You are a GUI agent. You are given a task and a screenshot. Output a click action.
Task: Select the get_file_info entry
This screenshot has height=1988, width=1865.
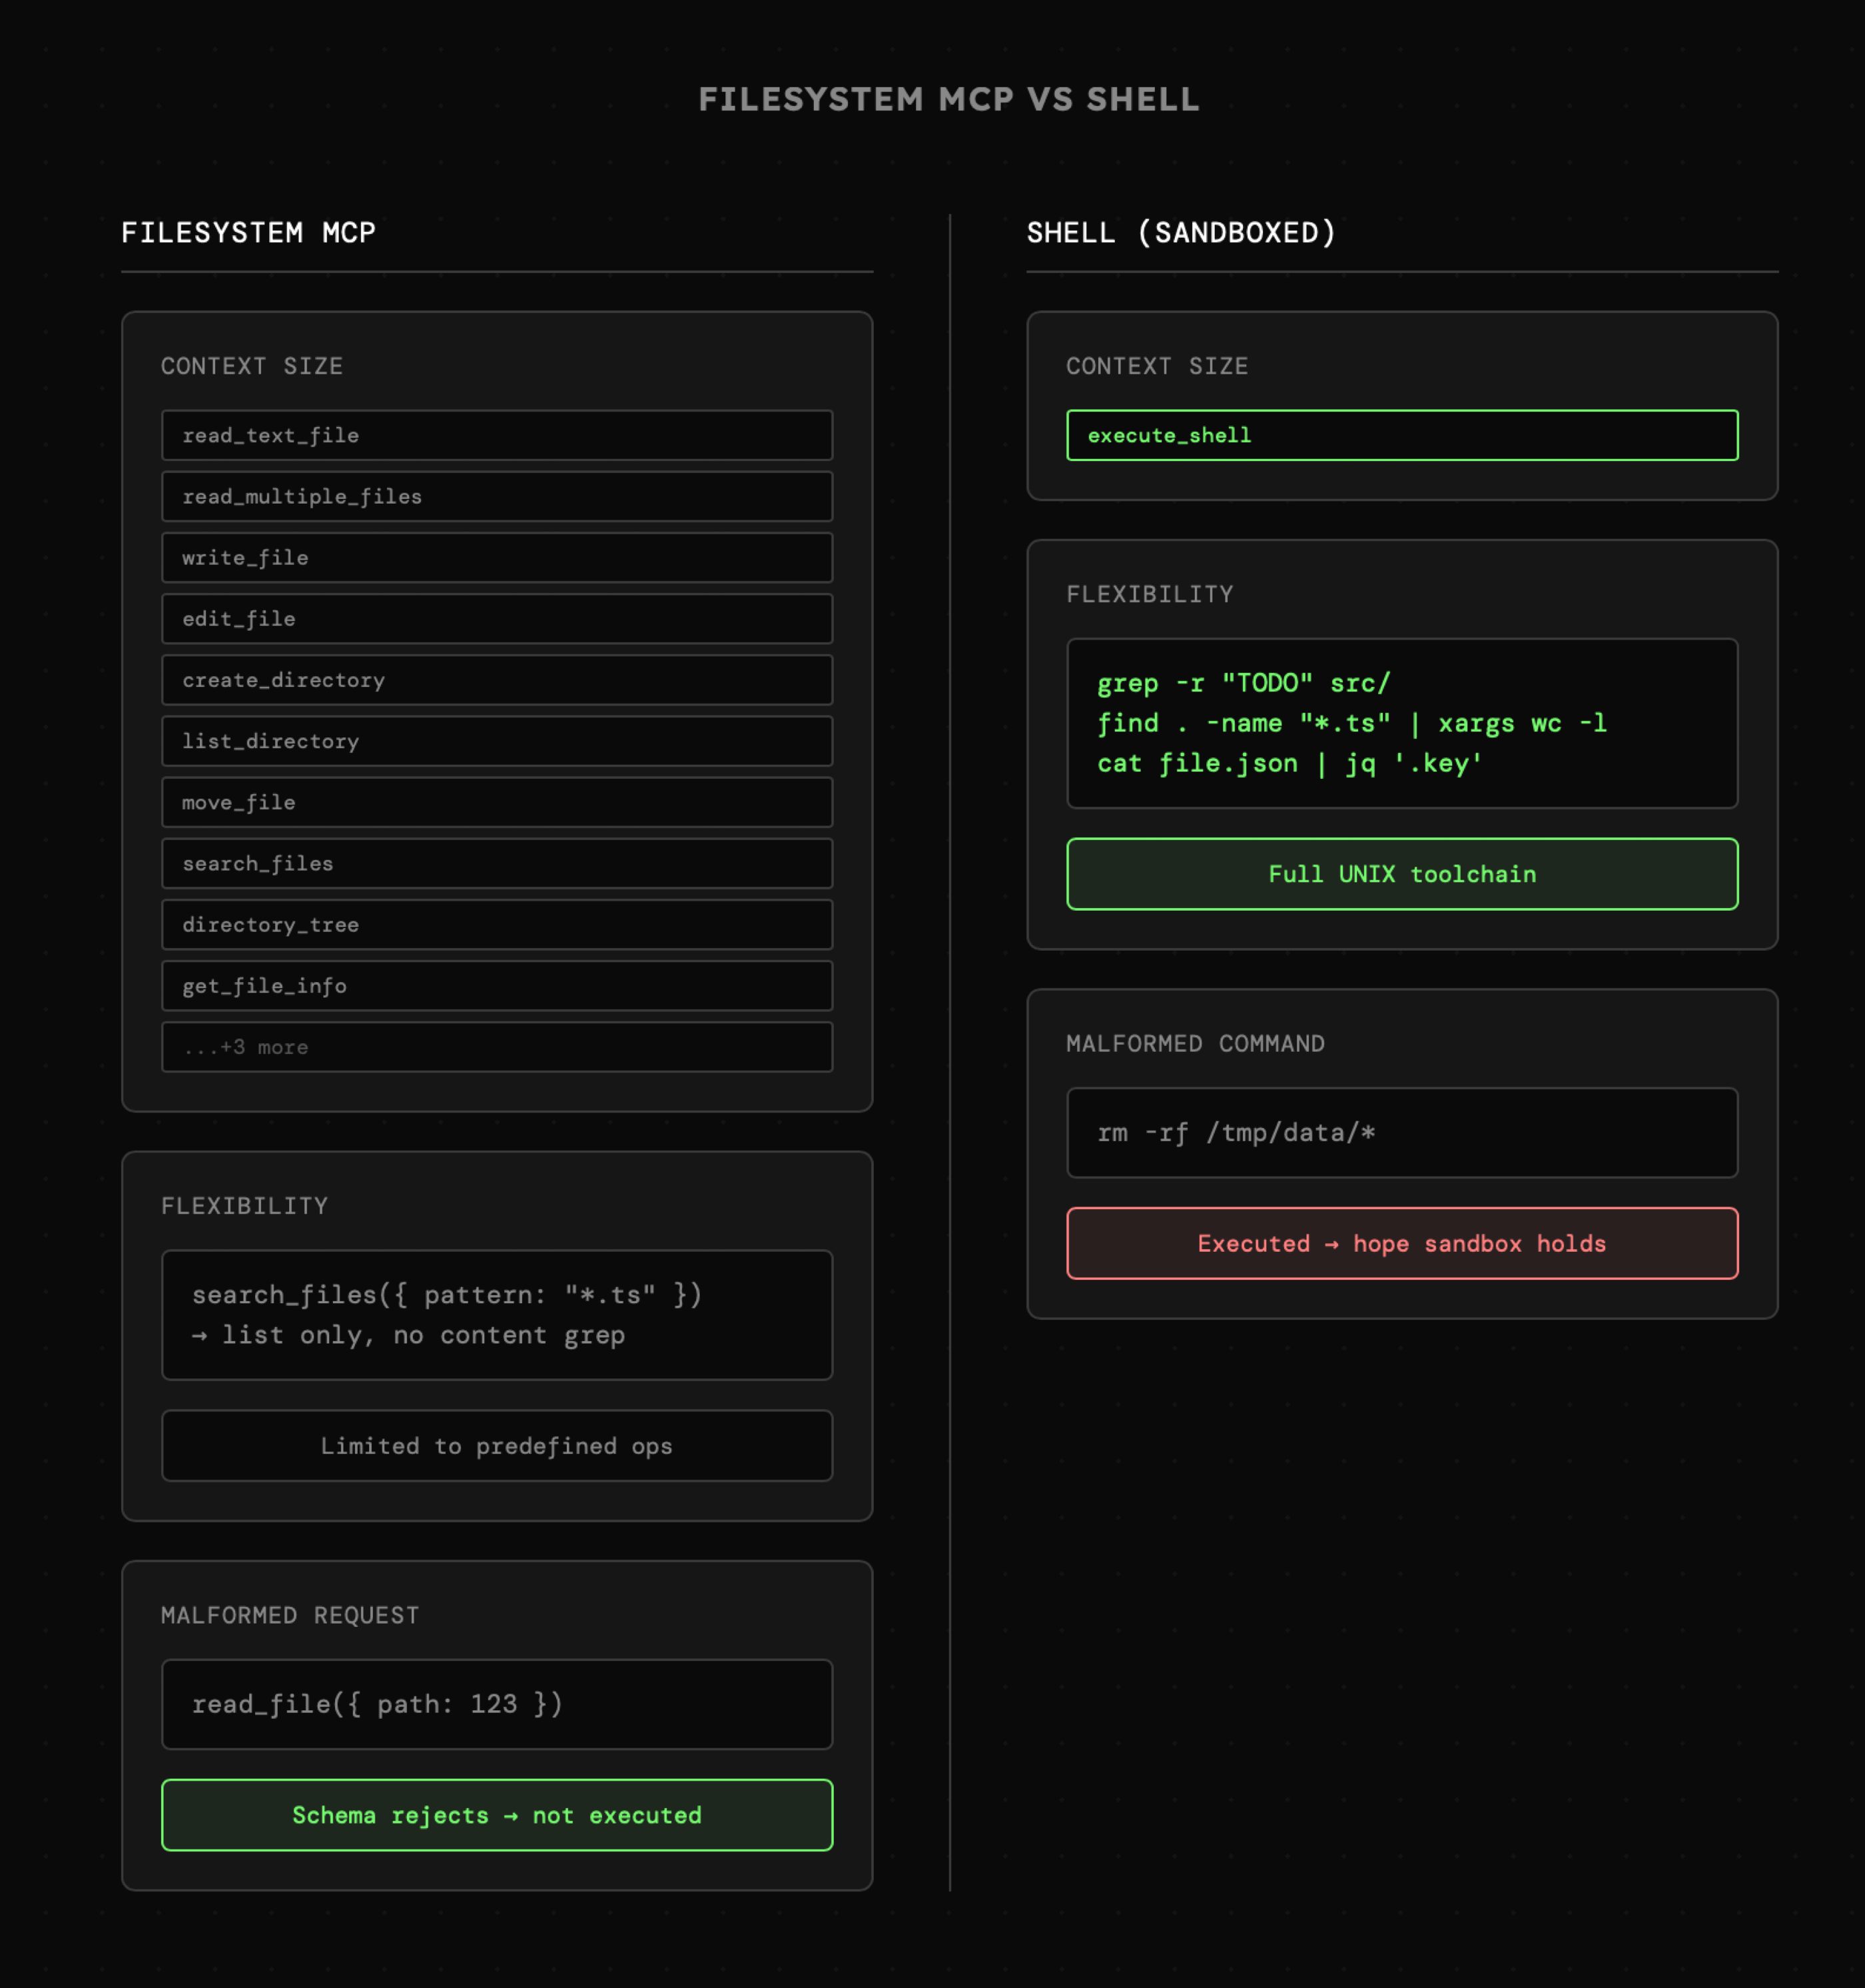click(497, 986)
